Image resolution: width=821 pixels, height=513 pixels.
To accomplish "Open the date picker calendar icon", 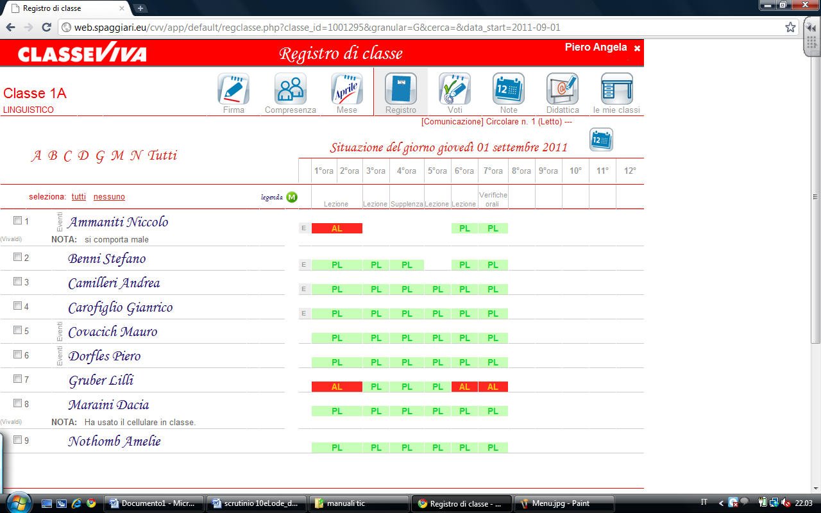I will point(601,140).
